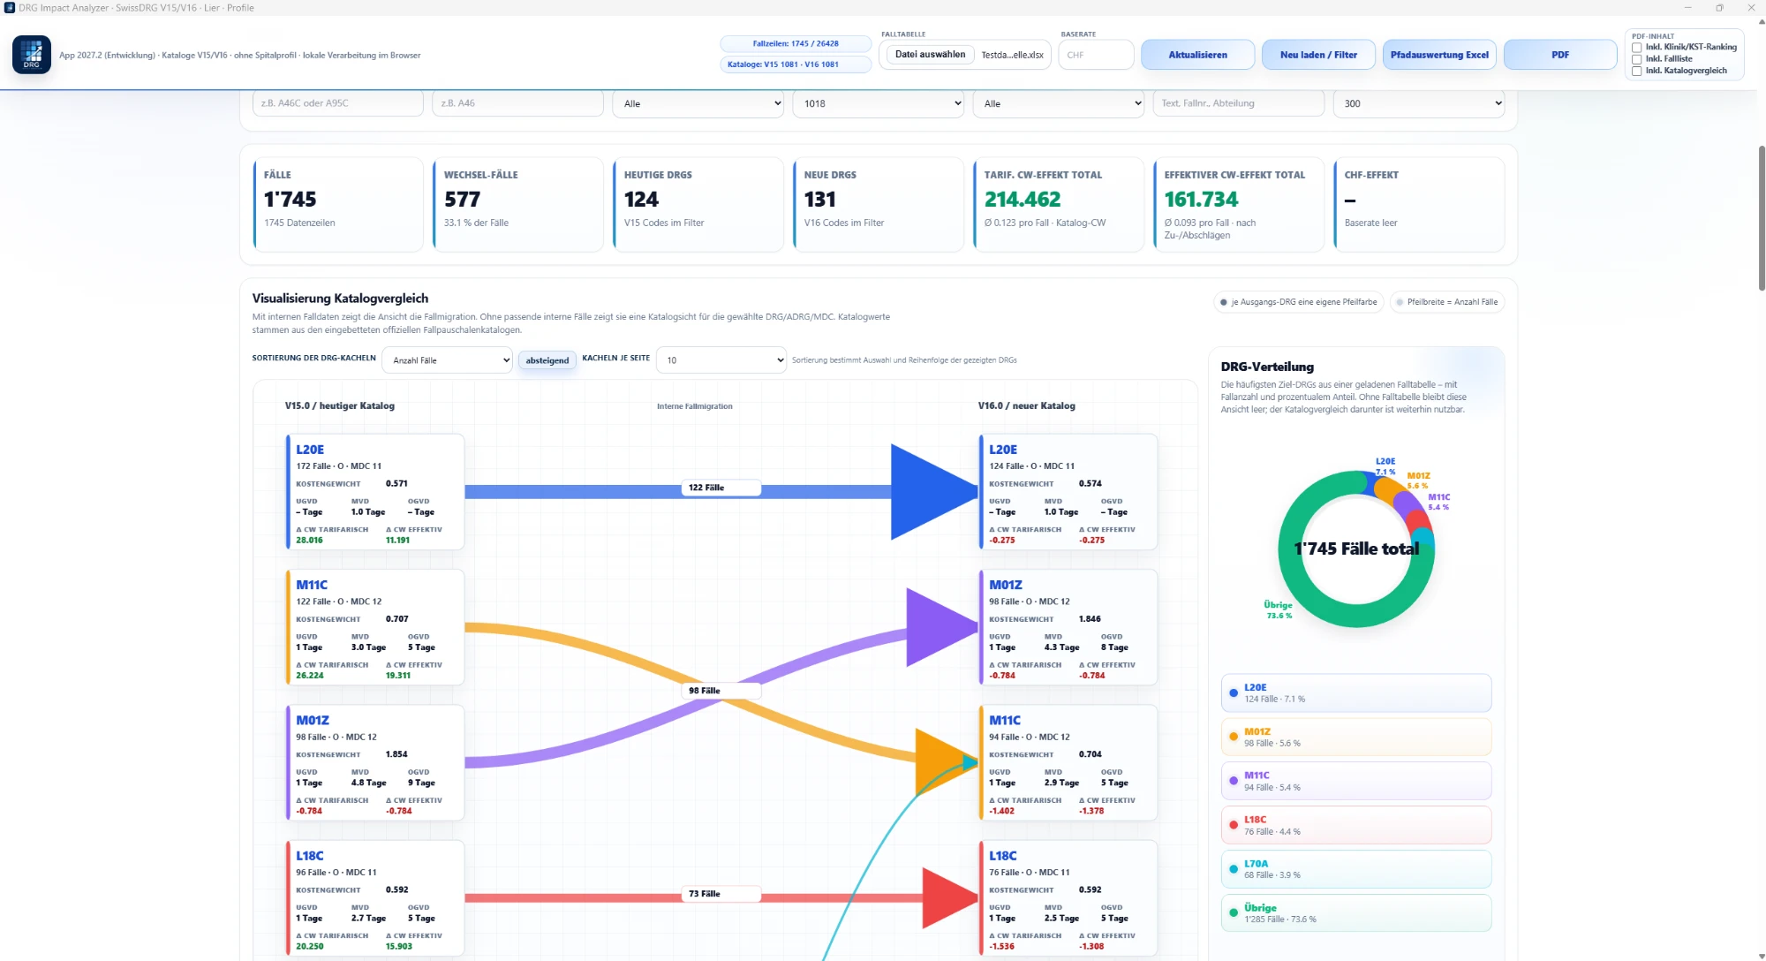Click the blue dot of L20E legend
The width and height of the screenshot is (1766, 961).
point(1234,693)
